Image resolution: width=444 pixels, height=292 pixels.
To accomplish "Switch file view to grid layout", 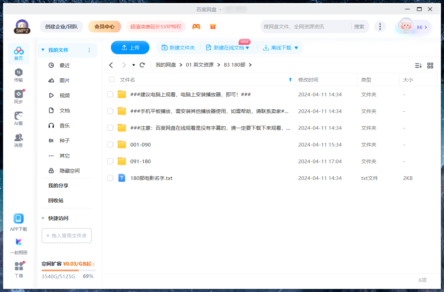I will click(x=430, y=66).
